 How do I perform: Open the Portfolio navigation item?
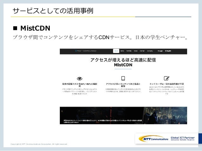[129, 51]
